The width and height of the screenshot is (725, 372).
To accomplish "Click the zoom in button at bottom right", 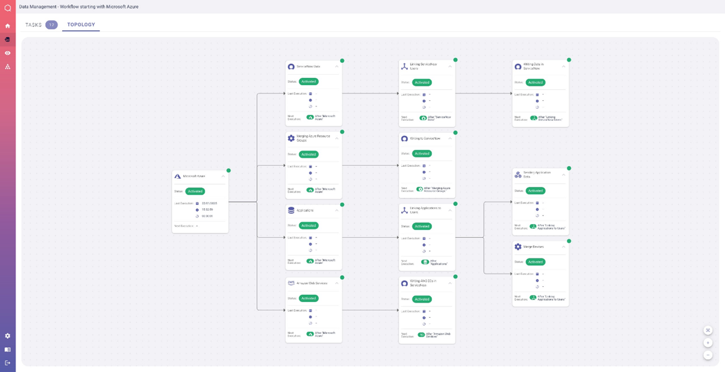I will pyautogui.click(x=707, y=342).
